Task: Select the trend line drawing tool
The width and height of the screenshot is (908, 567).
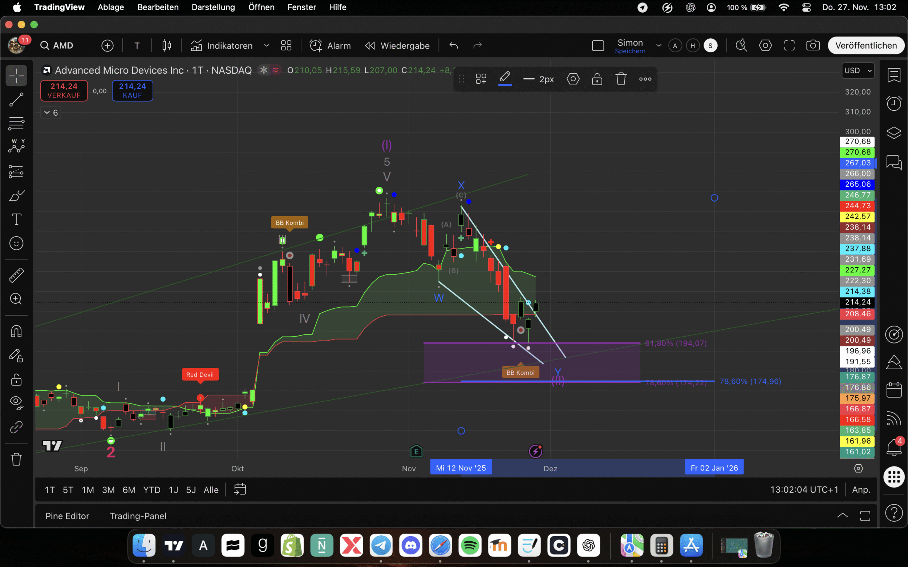Action: [x=16, y=100]
